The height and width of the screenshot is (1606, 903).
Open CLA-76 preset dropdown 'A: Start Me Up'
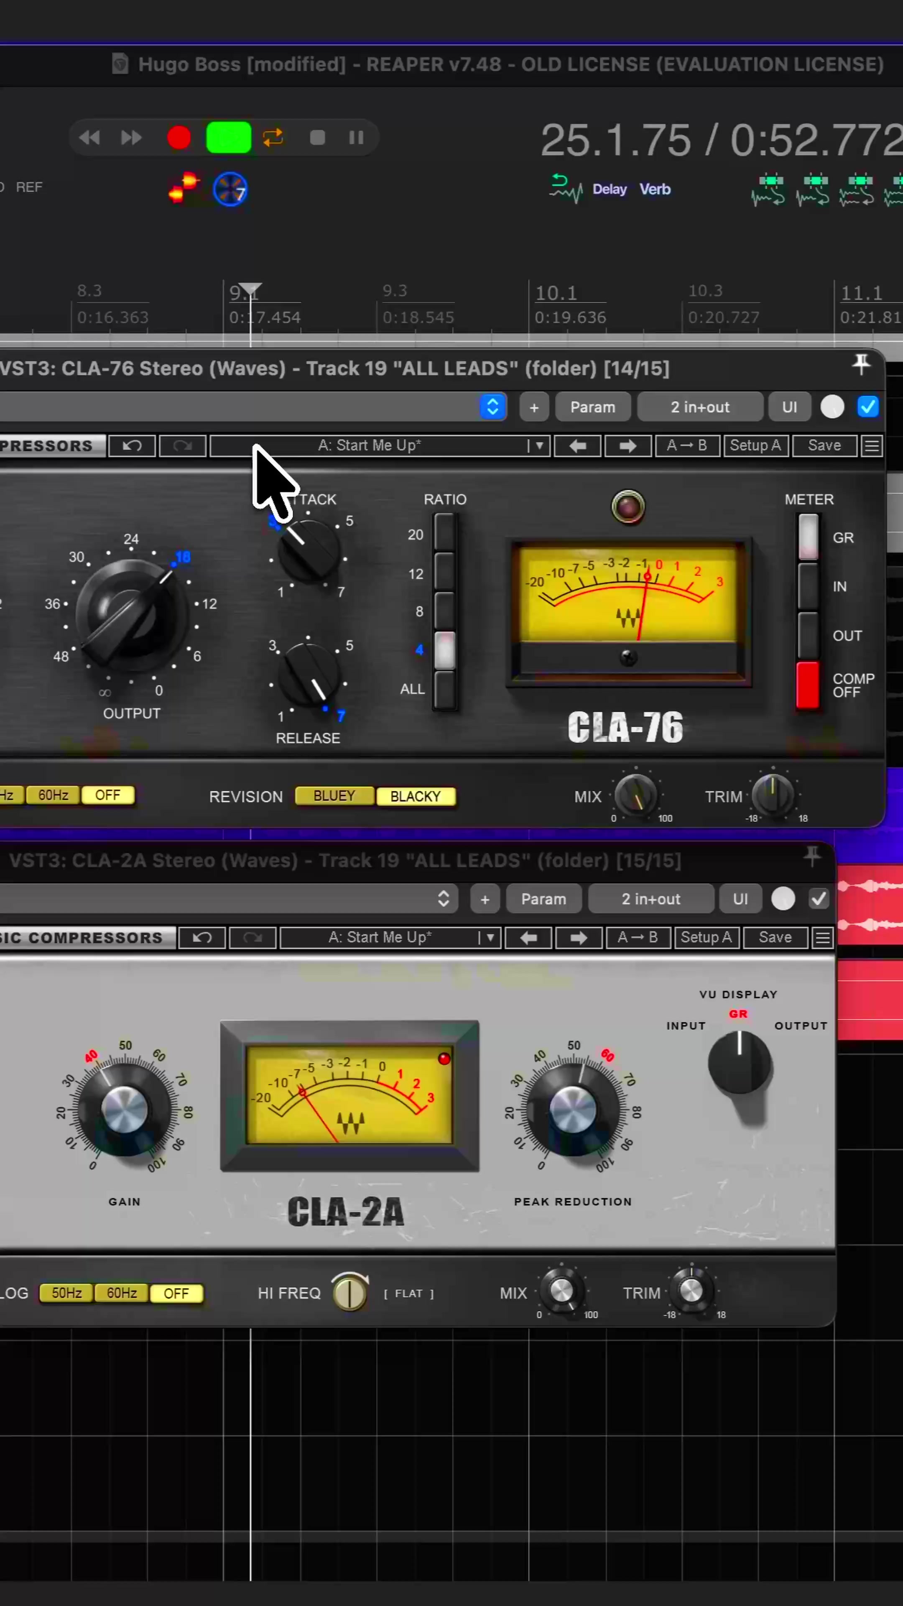[x=380, y=446]
